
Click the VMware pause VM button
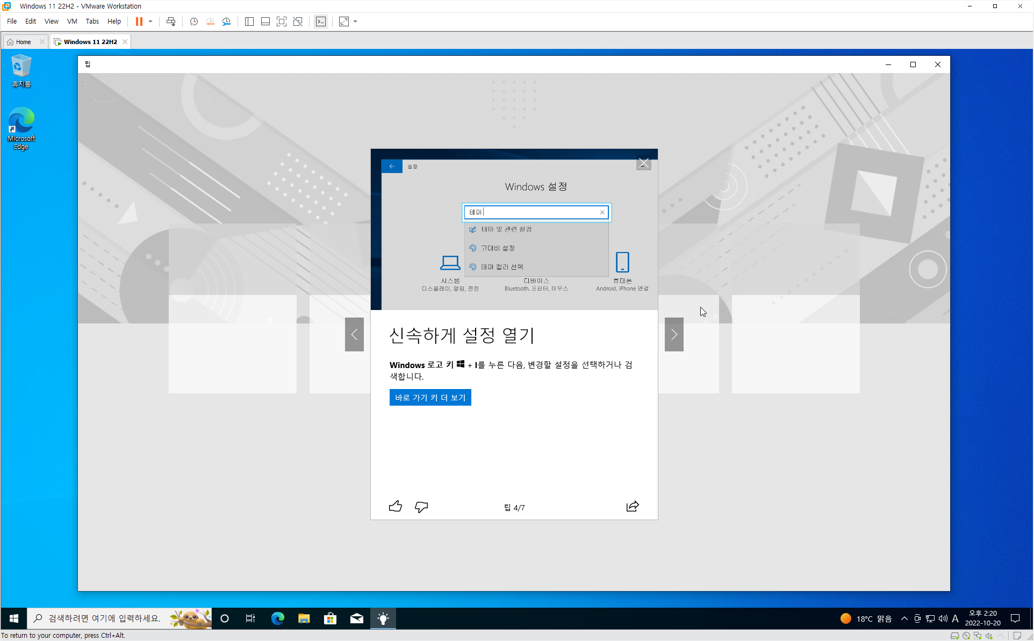pos(139,21)
